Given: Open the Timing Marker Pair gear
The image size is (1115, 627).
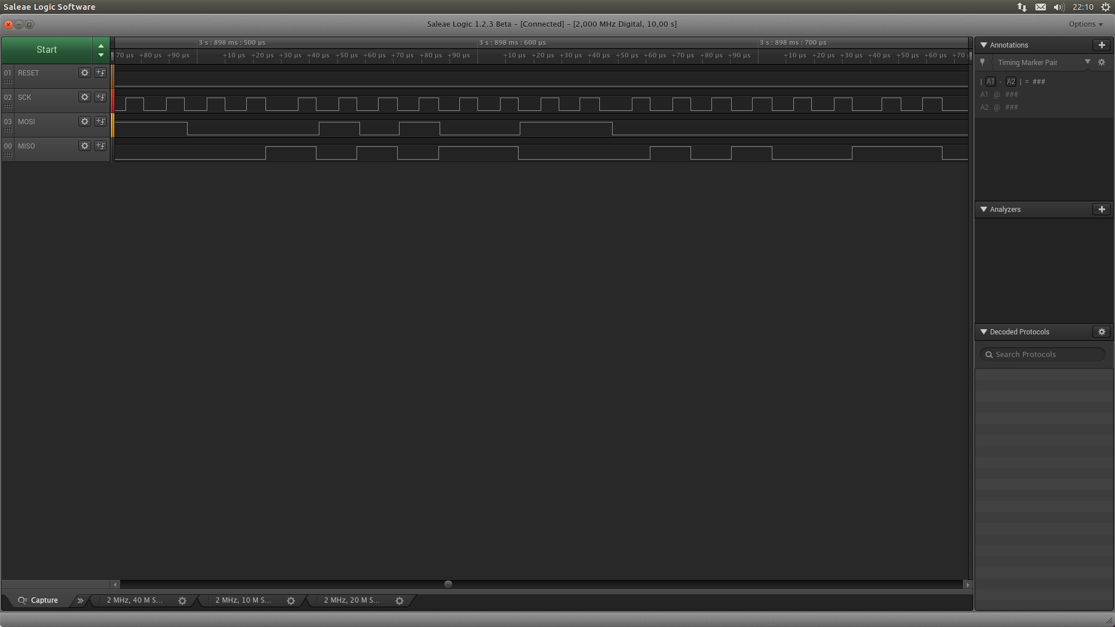Looking at the screenshot, I should [x=1102, y=62].
